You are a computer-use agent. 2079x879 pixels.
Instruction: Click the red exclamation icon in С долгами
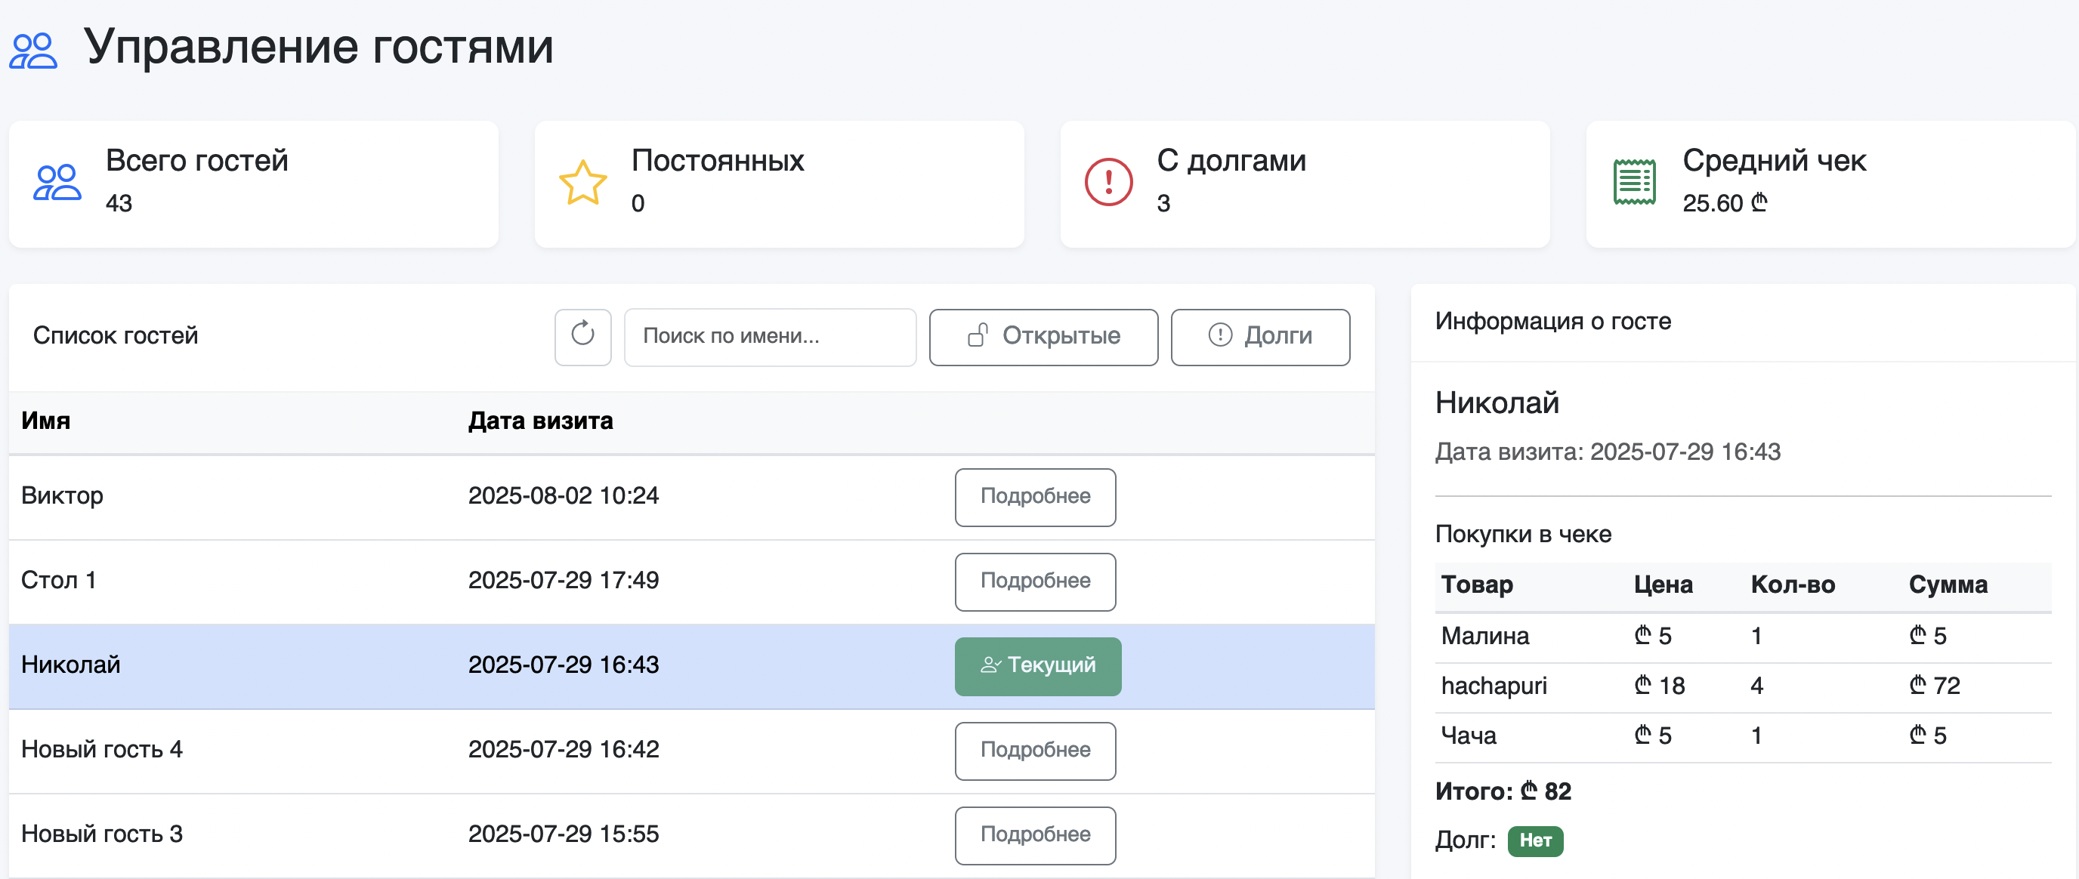(1107, 183)
